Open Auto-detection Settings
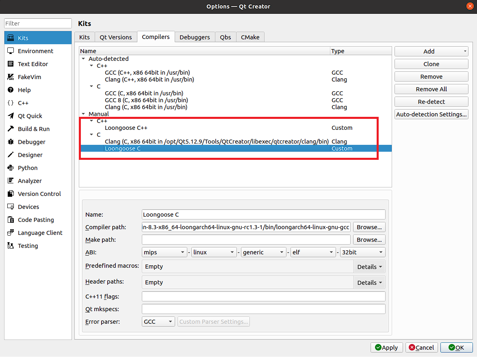Image resolution: width=477 pixels, height=357 pixels. tap(431, 114)
